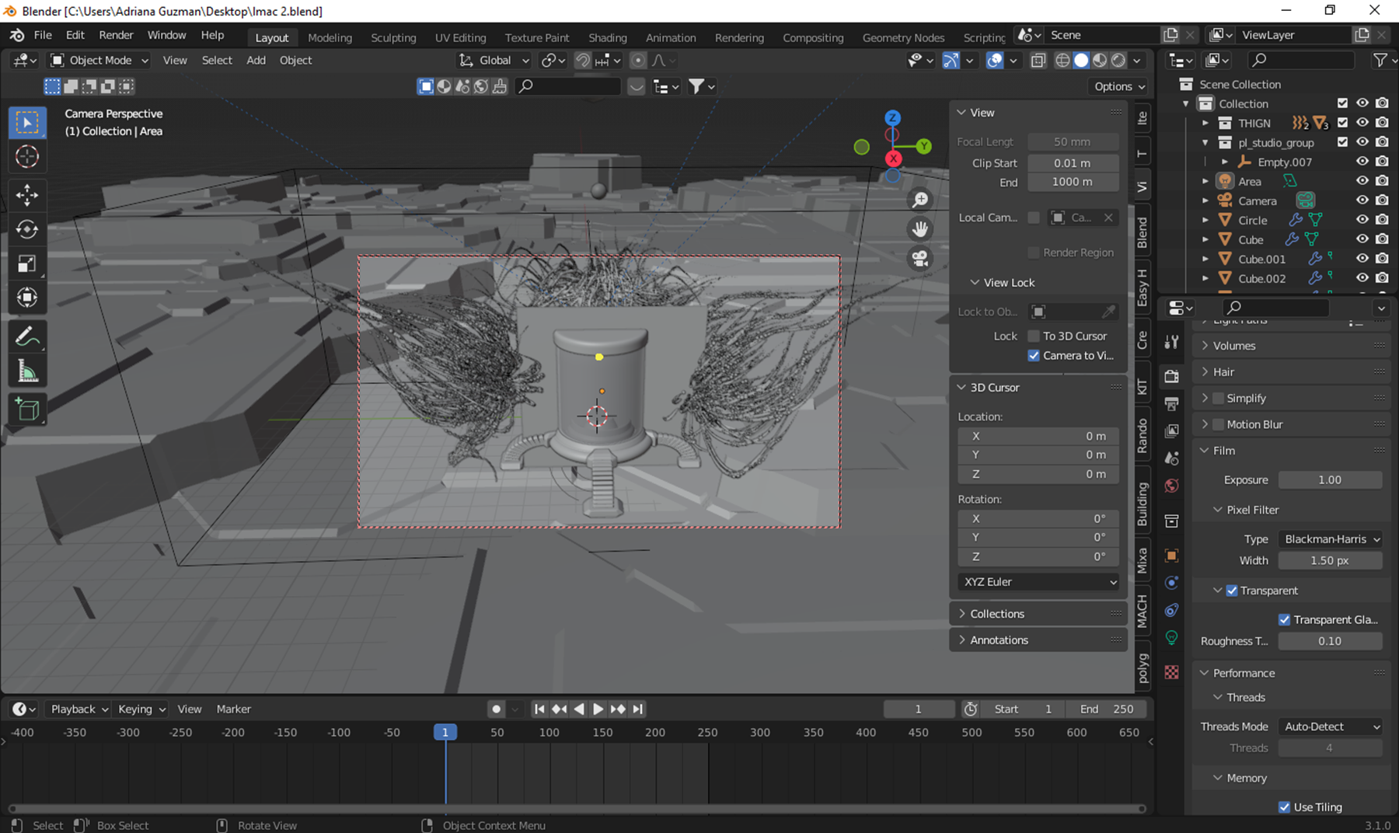Viewport: 1399px width, 833px height.
Task: Open the Output properties tab
Action: point(1171,403)
